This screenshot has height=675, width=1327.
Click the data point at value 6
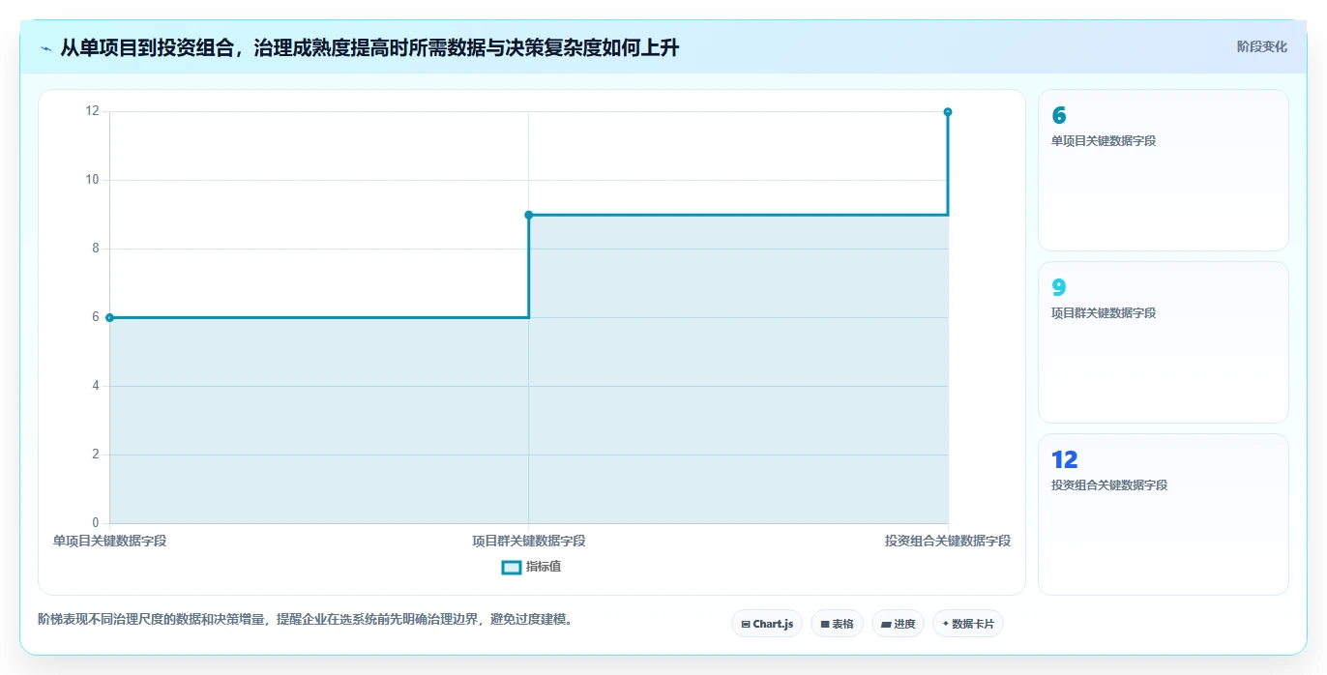[x=109, y=317]
